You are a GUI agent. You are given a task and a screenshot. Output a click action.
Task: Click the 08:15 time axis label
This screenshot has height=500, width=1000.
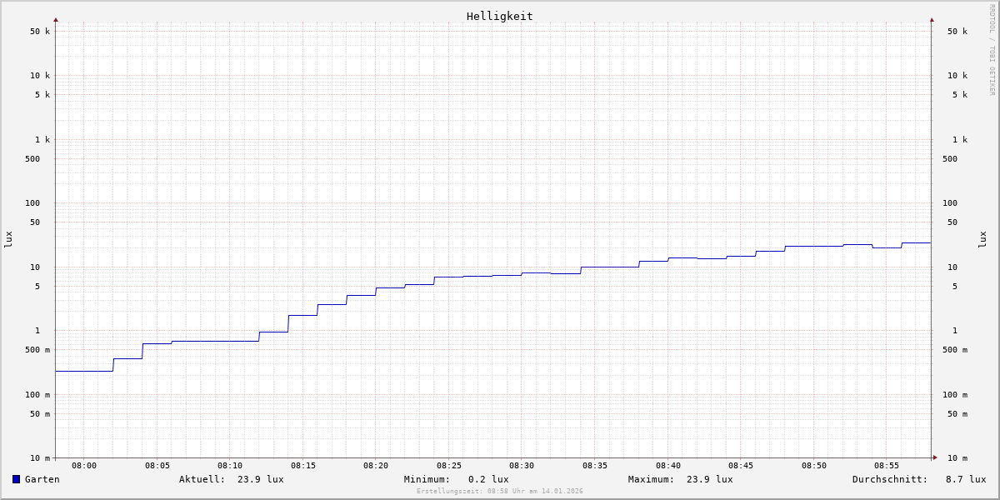click(x=303, y=466)
